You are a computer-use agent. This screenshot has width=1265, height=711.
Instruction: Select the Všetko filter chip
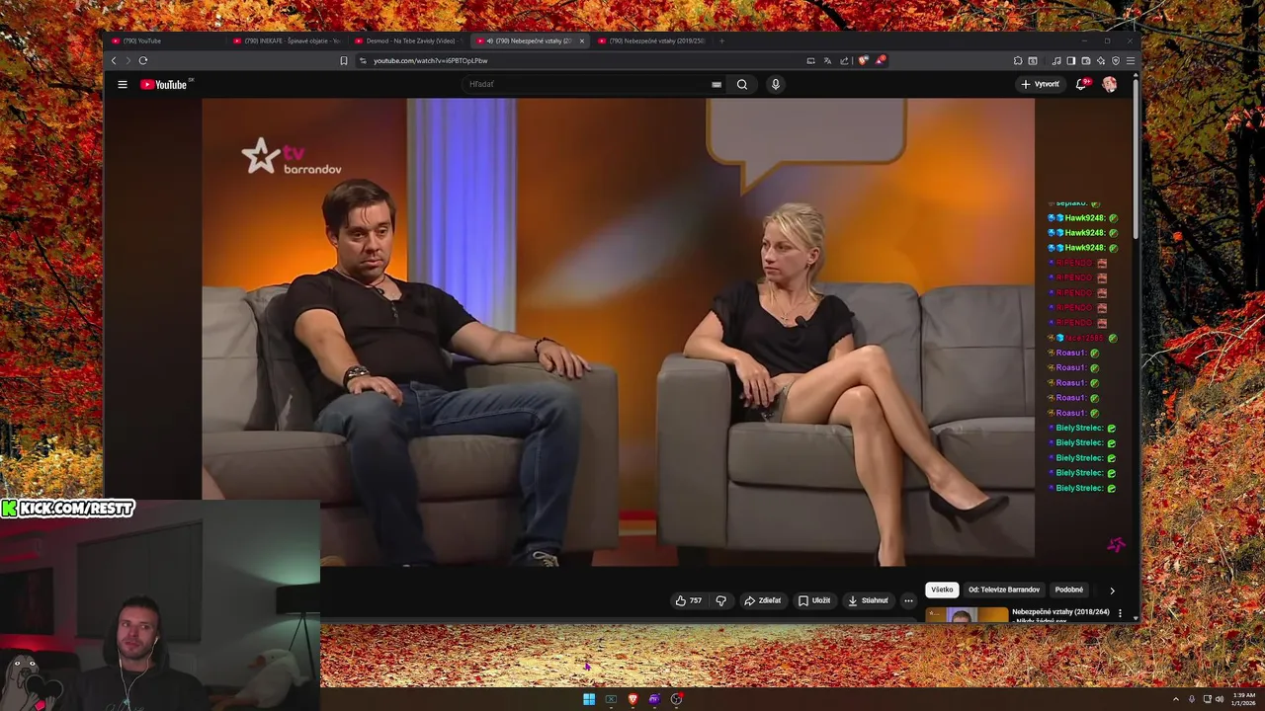pyautogui.click(x=942, y=590)
